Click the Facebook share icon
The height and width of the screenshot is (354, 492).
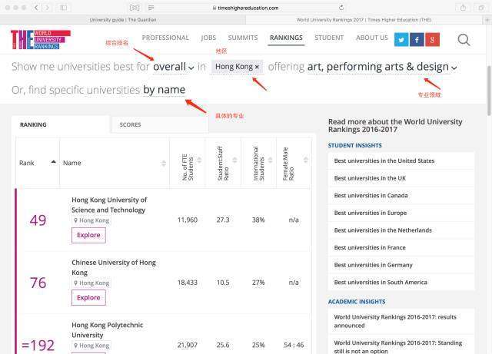click(417, 40)
